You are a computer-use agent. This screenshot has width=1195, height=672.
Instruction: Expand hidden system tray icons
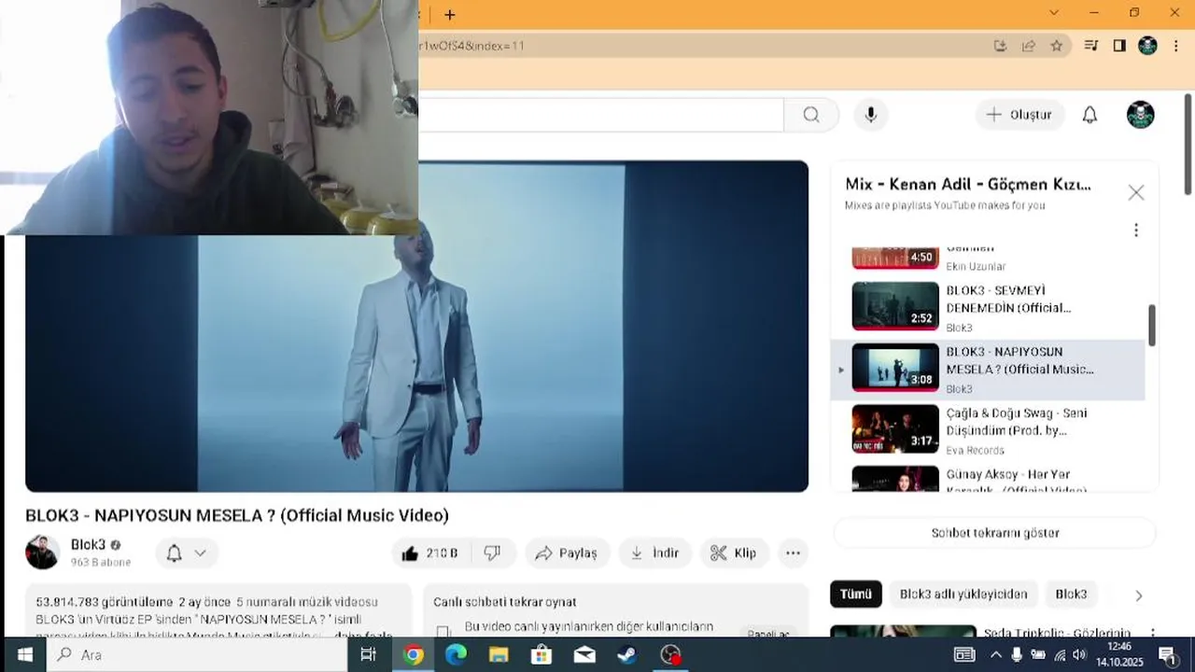tap(995, 654)
